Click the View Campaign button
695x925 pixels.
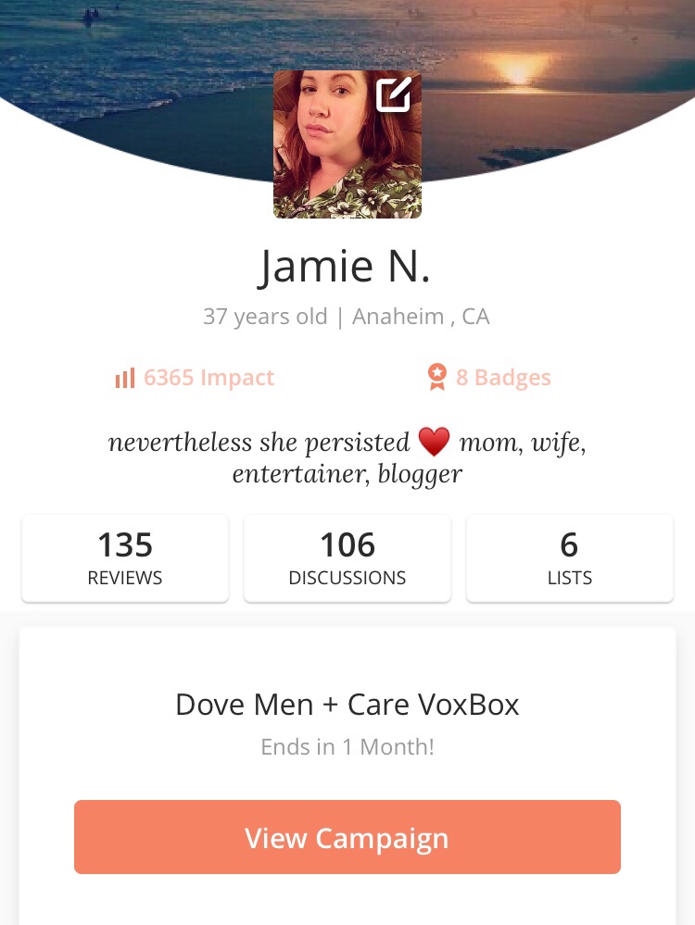point(347,837)
